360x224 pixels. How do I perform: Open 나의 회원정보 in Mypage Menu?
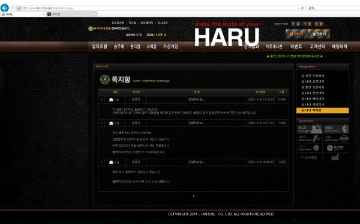click(314, 104)
